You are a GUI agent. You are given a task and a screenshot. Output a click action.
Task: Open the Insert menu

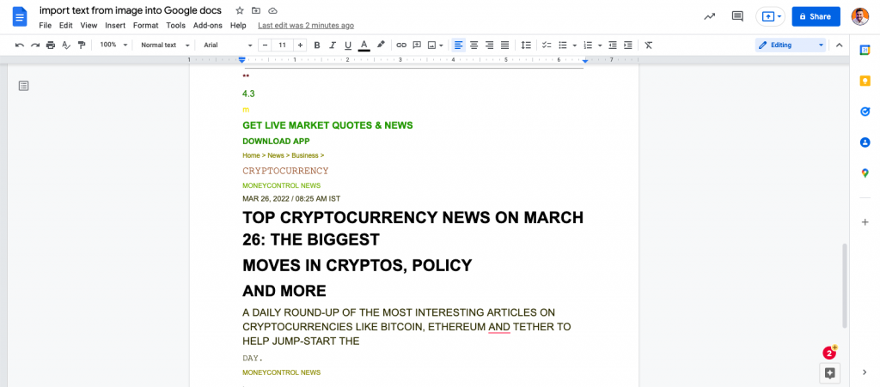(x=115, y=25)
